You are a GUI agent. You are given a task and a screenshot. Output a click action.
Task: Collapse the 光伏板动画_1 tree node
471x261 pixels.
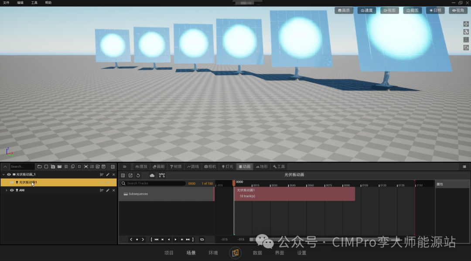coord(3,175)
